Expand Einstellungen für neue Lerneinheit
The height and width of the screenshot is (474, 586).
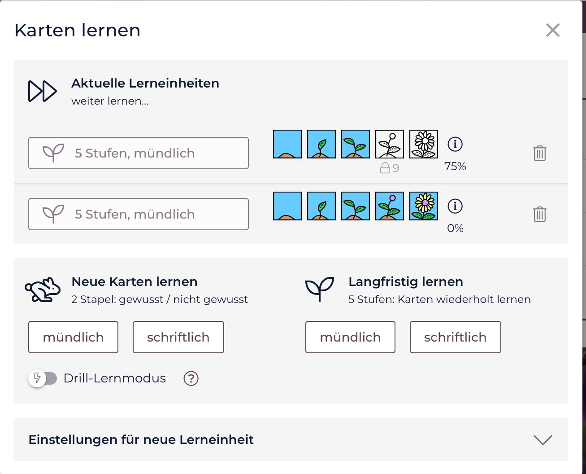coord(543,439)
